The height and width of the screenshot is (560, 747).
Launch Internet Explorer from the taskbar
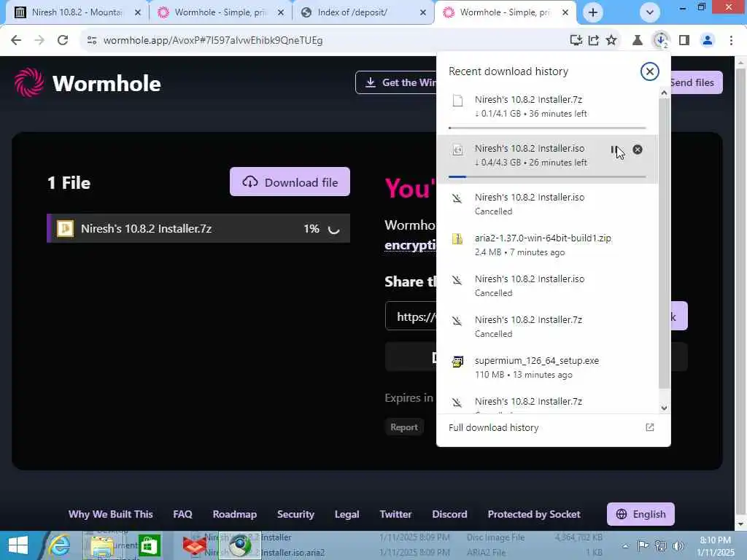pos(59,545)
